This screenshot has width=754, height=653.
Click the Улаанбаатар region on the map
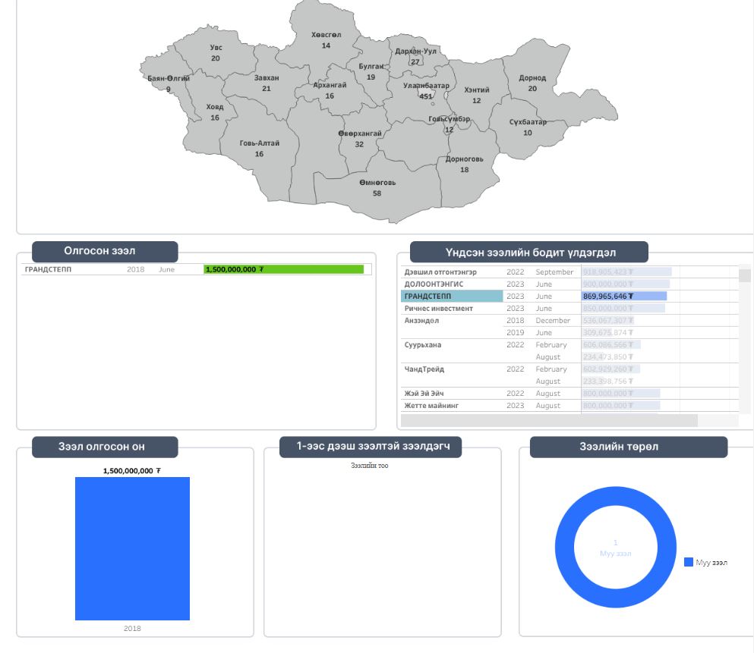(x=426, y=90)
